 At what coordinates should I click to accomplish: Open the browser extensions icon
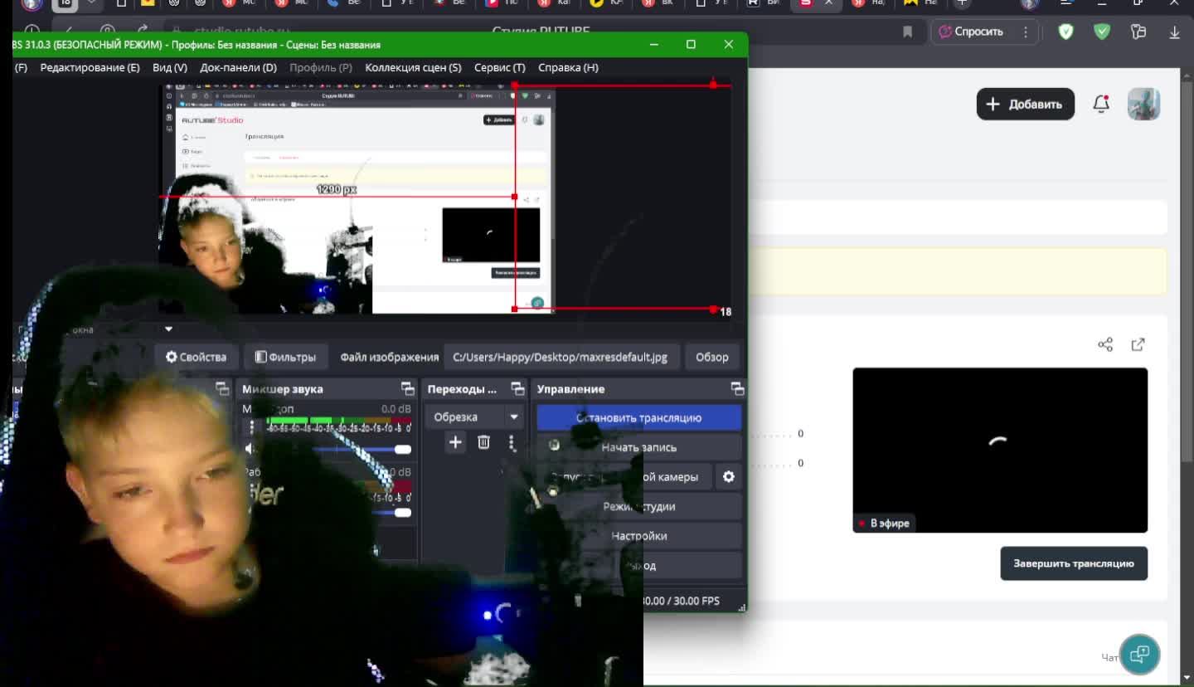click(1138, 32)
